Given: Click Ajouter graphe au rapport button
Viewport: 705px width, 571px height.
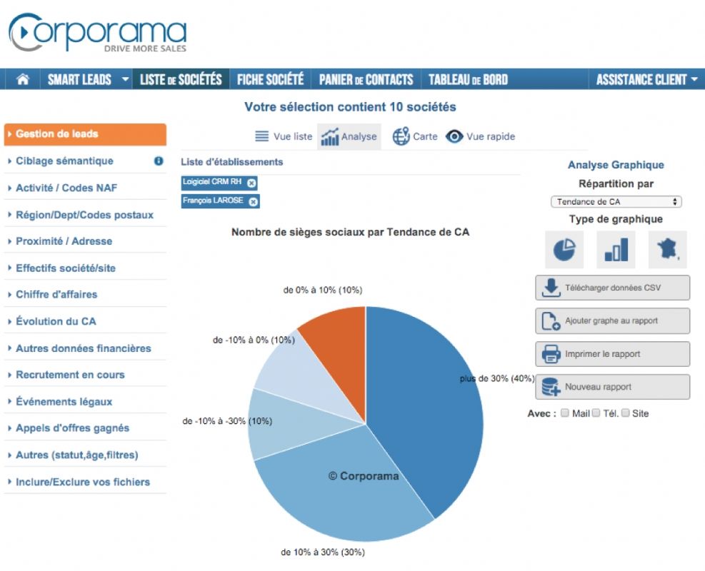Looking at the screenshot, I should pyautogui.click(x=612, y=320).
